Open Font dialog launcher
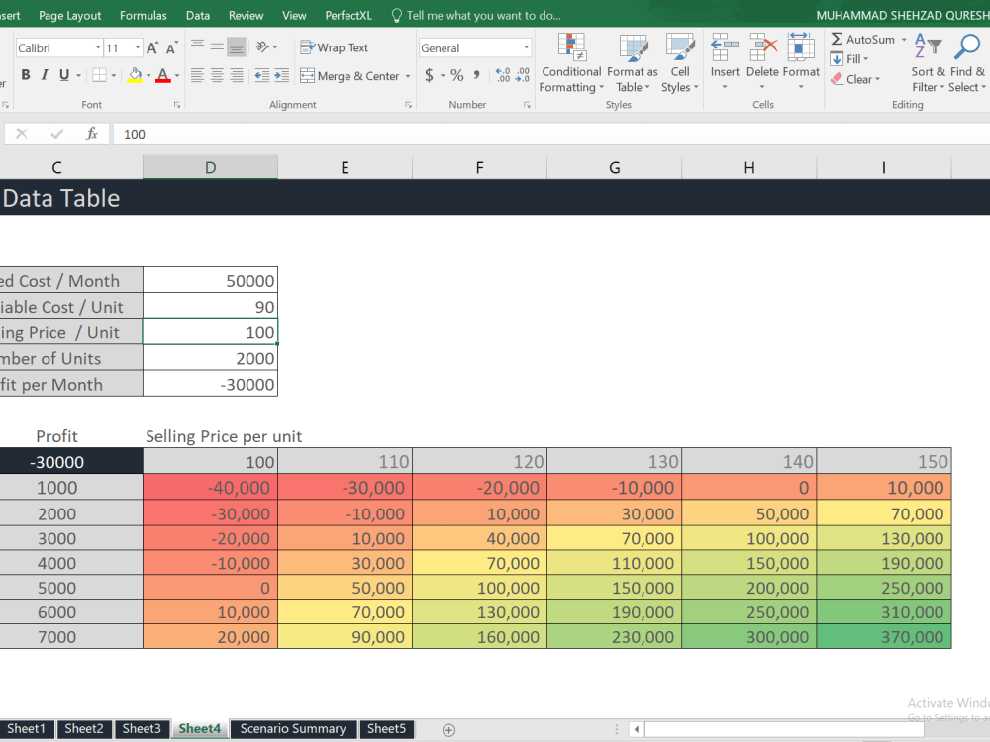This screenshot has height=742, width=990. click(177, 105)
